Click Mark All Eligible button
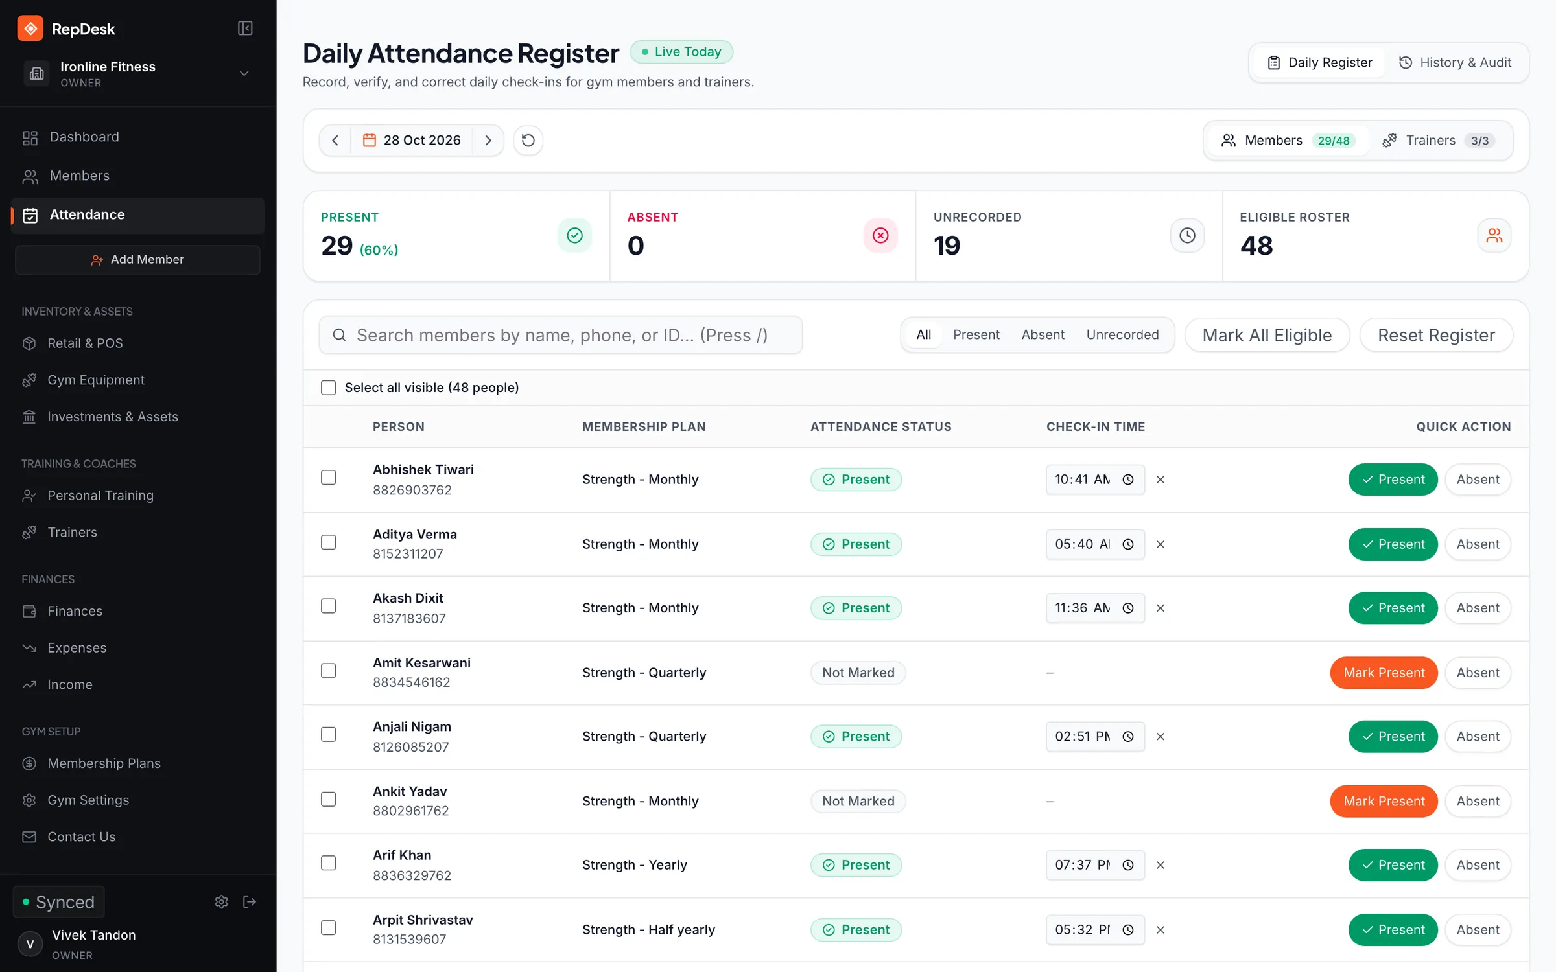This screenshot has height=972, width=1556. click(x=1267, y=335)
